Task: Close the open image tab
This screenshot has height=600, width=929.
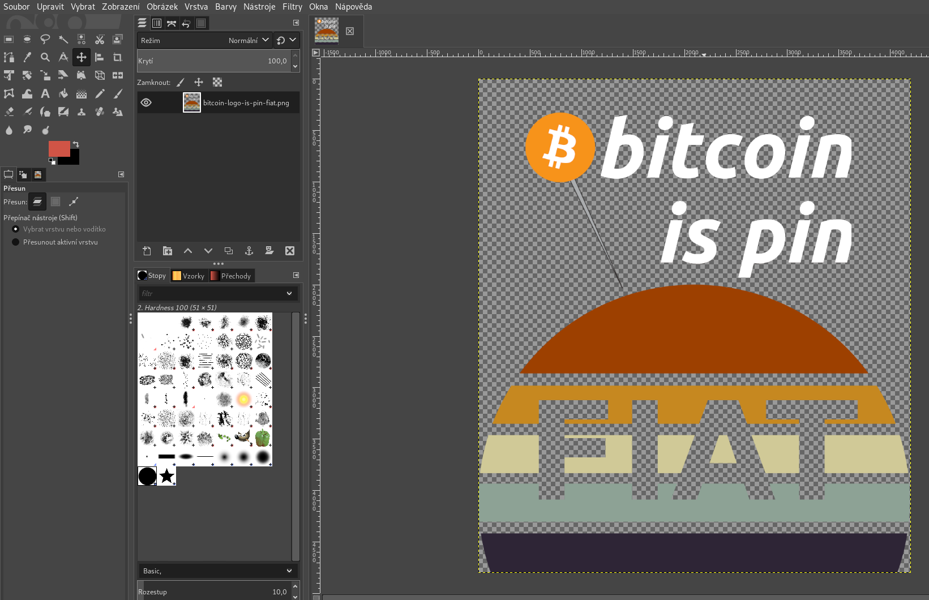Action: (350, 31)
